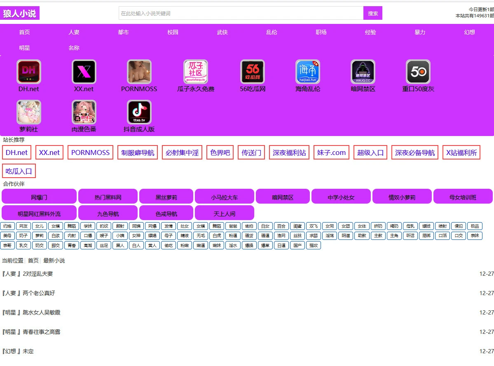This screenshot has width=494, height=366.
Task: Open the XX.net icon with pink X
Action: (x=84, y=72)
